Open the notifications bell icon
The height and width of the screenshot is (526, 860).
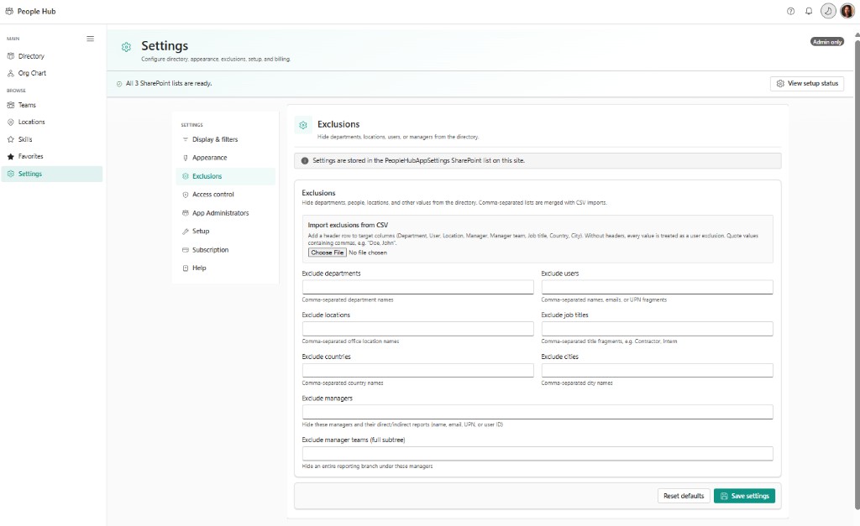coord(809,11)
